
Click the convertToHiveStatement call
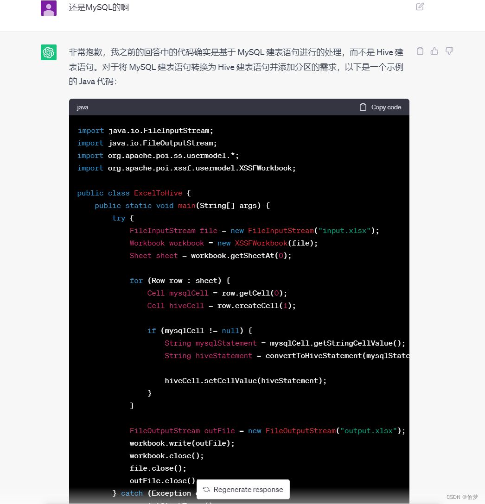point(338,356)
